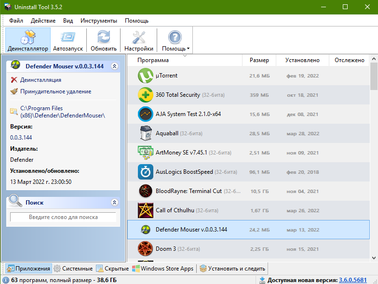Select the Aquaball trash bin icon

(146, 133)
